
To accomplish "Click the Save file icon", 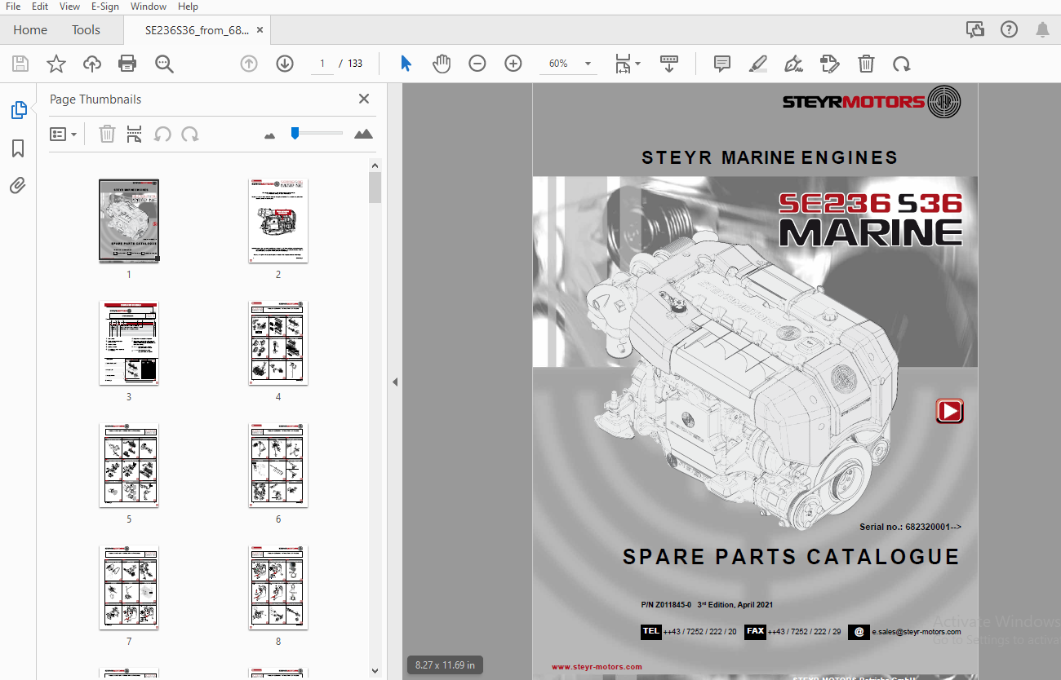I will [20, 64].
